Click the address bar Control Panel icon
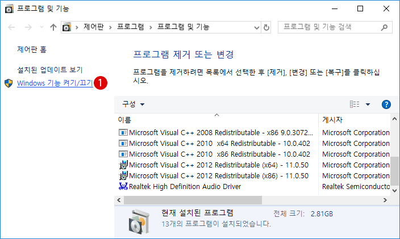This screenshot has width=400, height=239. tap(66, 27)
